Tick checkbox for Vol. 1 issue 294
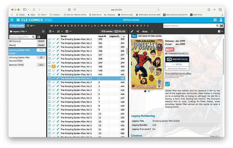The image size is (233, 148). pyautogui.click(x=49, y=43)
